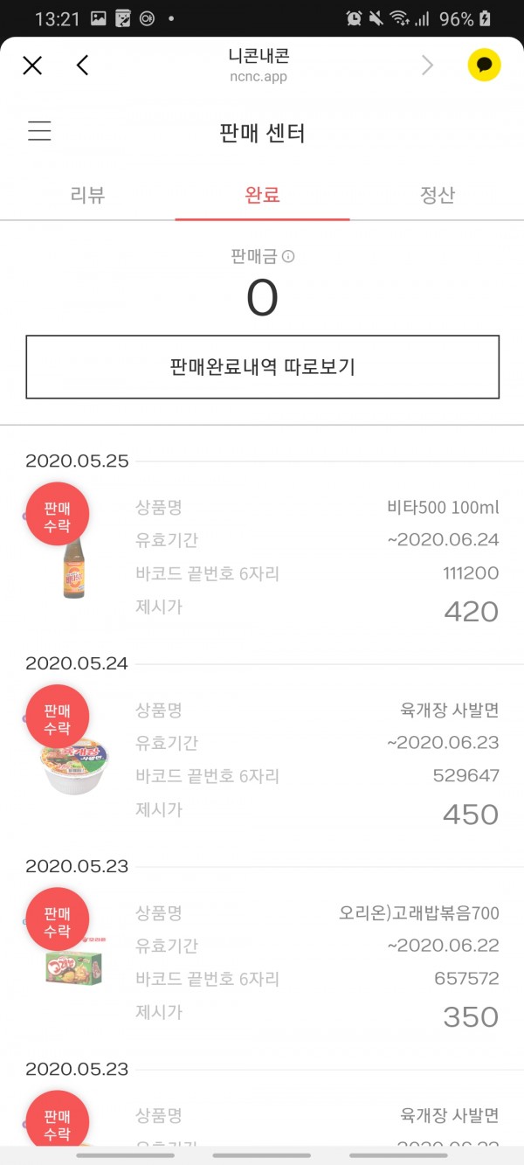Screen dimensions: 524x1165
Task: Select the 완료 tab
Action: click(262, 195)
